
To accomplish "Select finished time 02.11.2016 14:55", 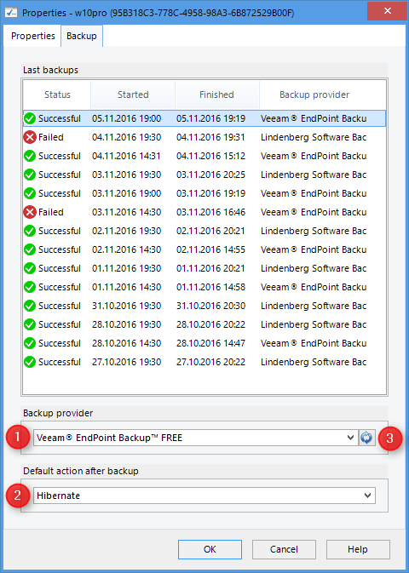I will click(x=211, y=249).
